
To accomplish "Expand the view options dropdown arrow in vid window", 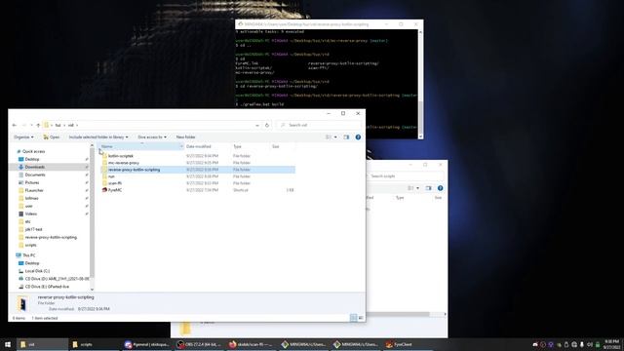I will click(x=335, y=136).
